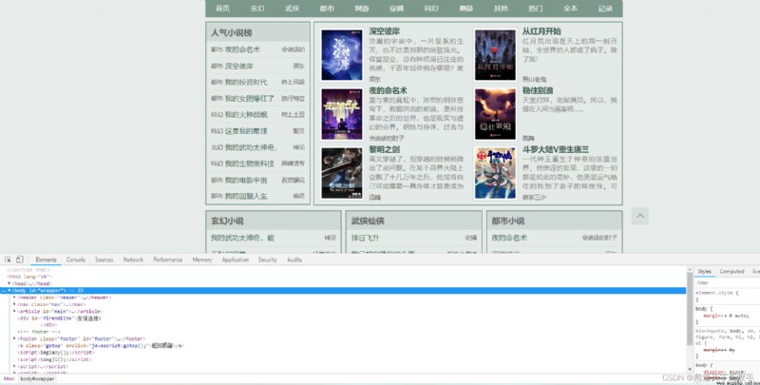Open 夜的命名术 under 都市小说 section
Image resolution: width=760 pixels, height=385 pixels.
[x=509, y=238]
